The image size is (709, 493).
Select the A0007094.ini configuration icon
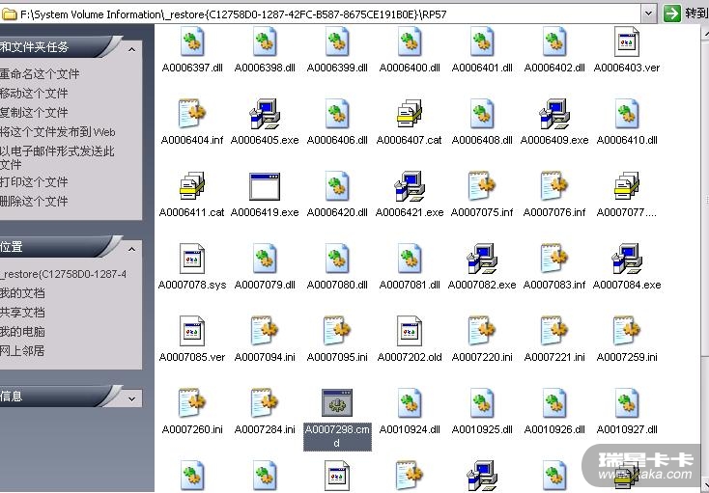[x=265, y=331]
